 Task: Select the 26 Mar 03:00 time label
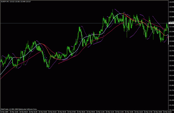click(43, 112)
